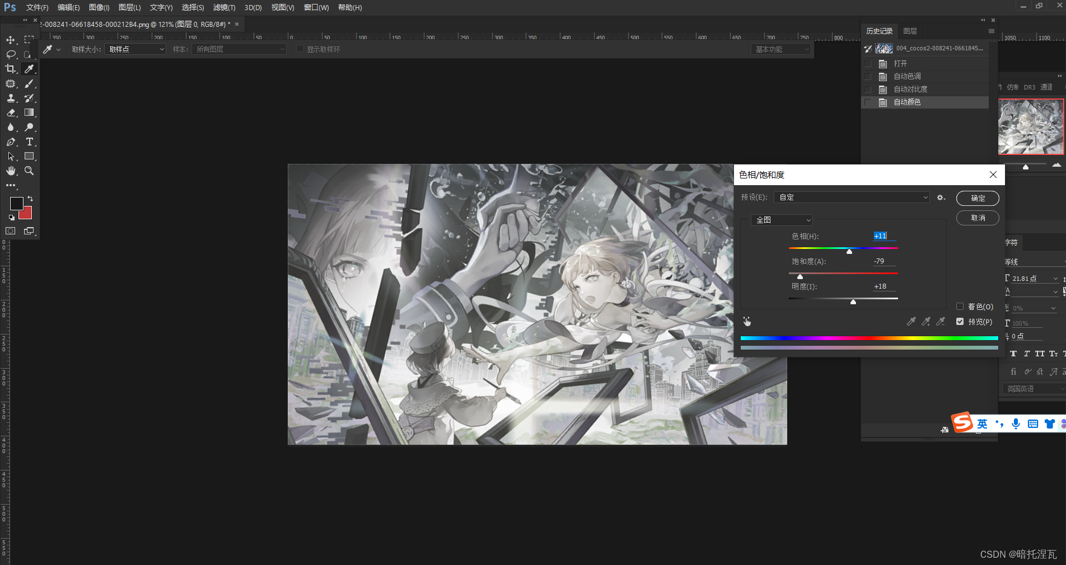The width and height of the screenshot is (1066, 565).
Task: Open the History panel flyout menu
Action: point(992,31)
